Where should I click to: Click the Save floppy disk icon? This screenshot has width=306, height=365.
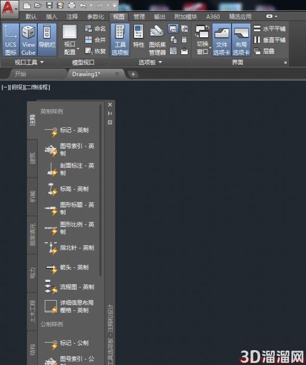point(49,5)
